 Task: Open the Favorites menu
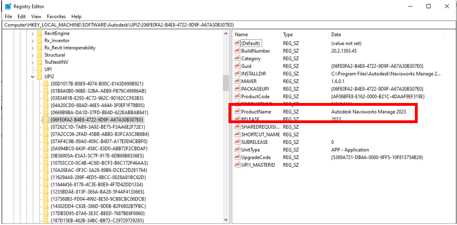tap(56, 17)
